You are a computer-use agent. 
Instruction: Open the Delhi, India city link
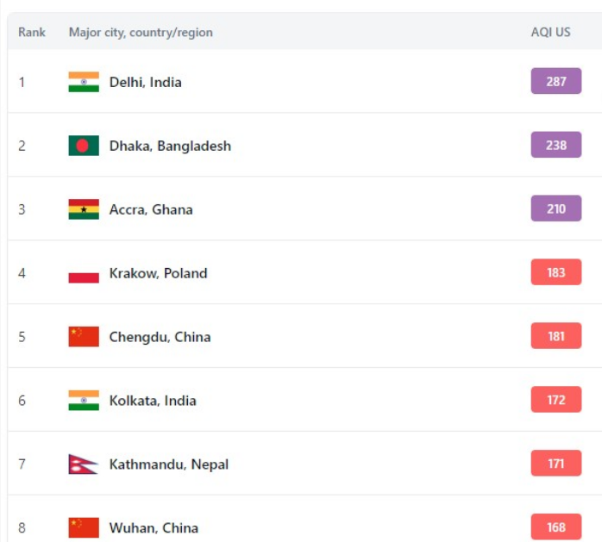pyautogui.click(x=145, y=82)
